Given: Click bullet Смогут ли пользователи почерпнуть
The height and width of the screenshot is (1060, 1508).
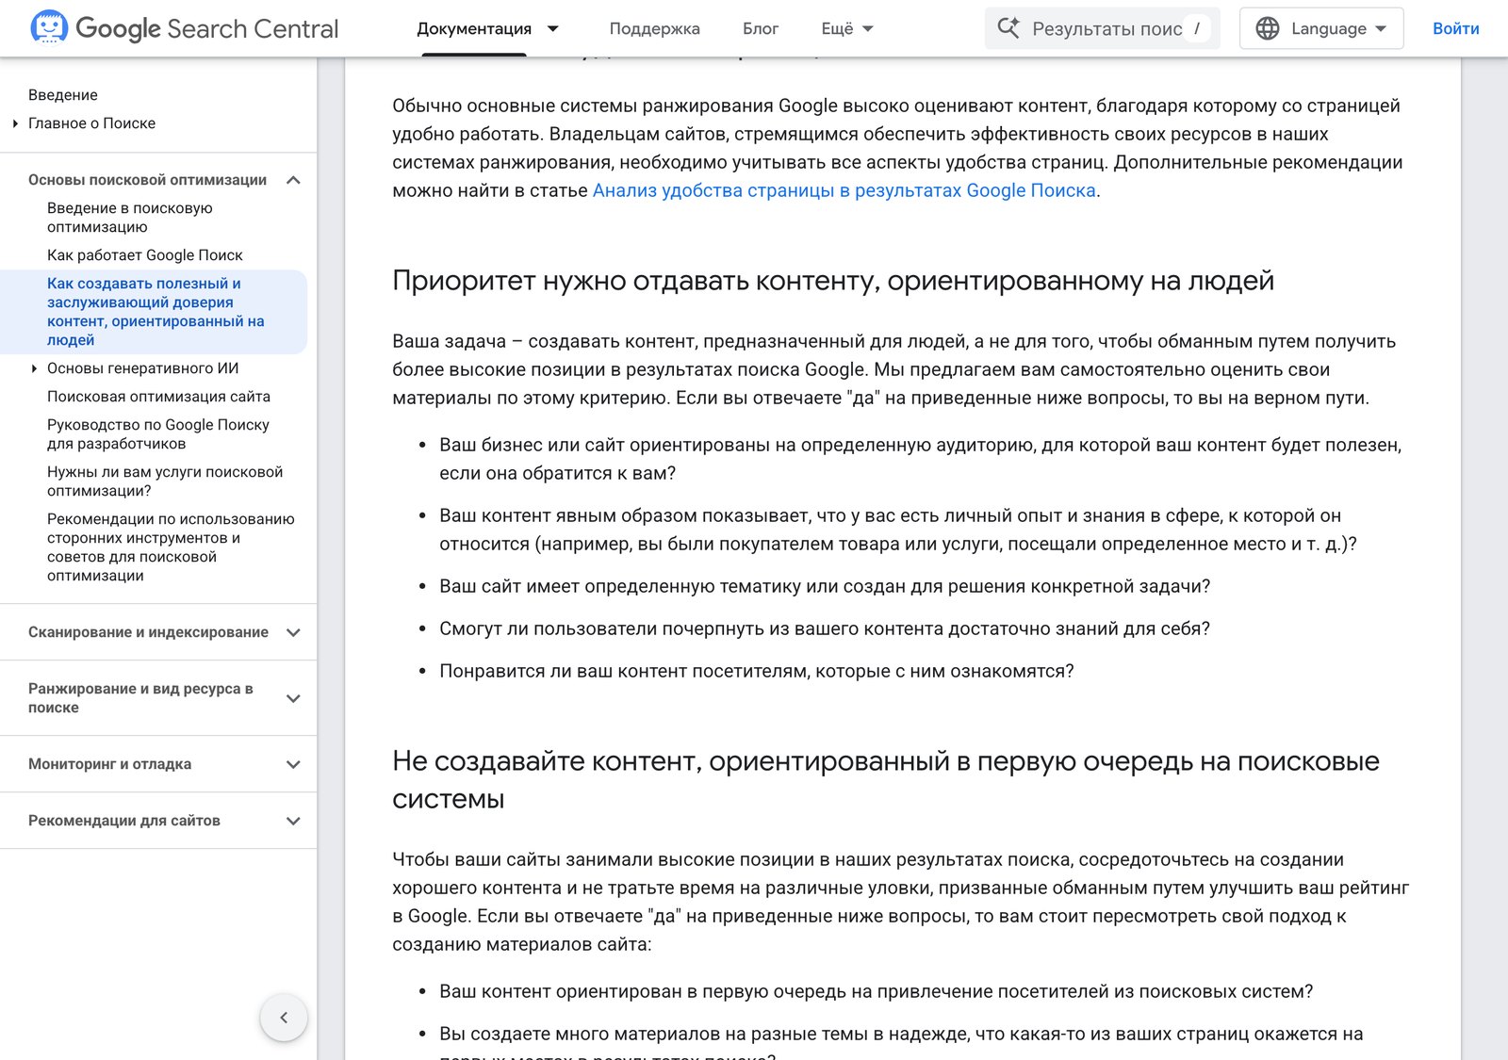Looking at the screenshot, I should pos(825,628).
